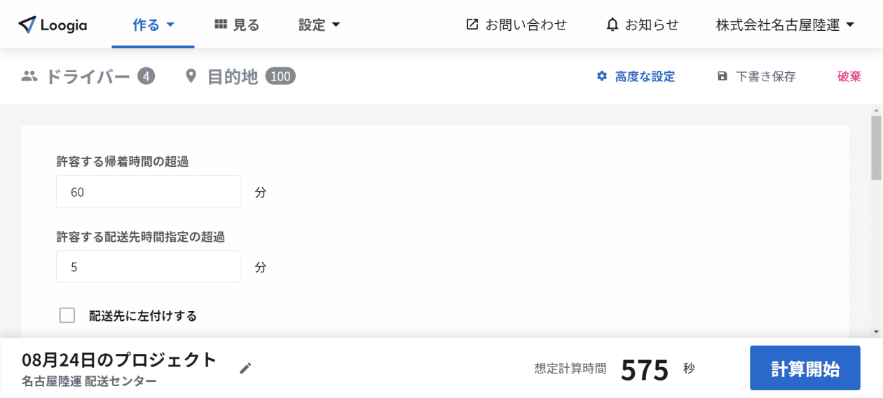Image resolution: width=883 pixels, height=398 pixels.
Task: Click the Loogia paper plane logo
Action: pyautogui.click(x=27, y=25)
